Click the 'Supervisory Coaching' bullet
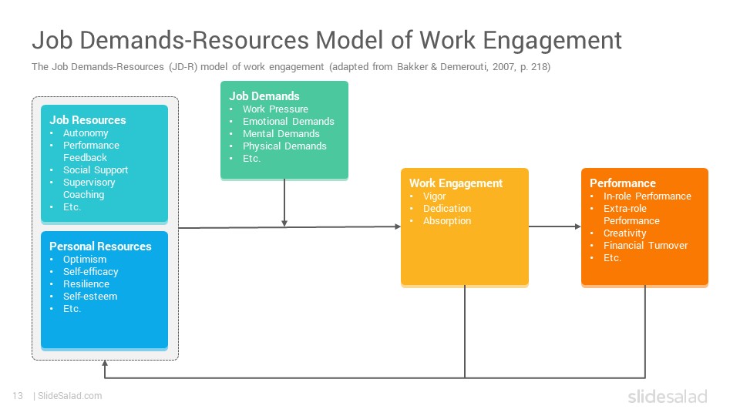740x416 pixels. click(x=89, y=188)
